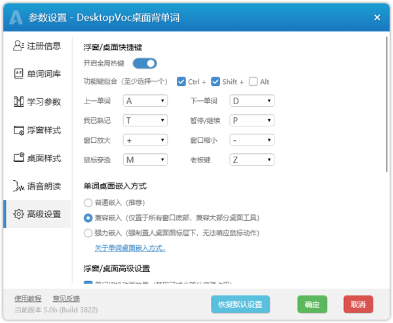
Task: Click the 单词桌面嵌入方式 section heading
Action: point(115,186)
